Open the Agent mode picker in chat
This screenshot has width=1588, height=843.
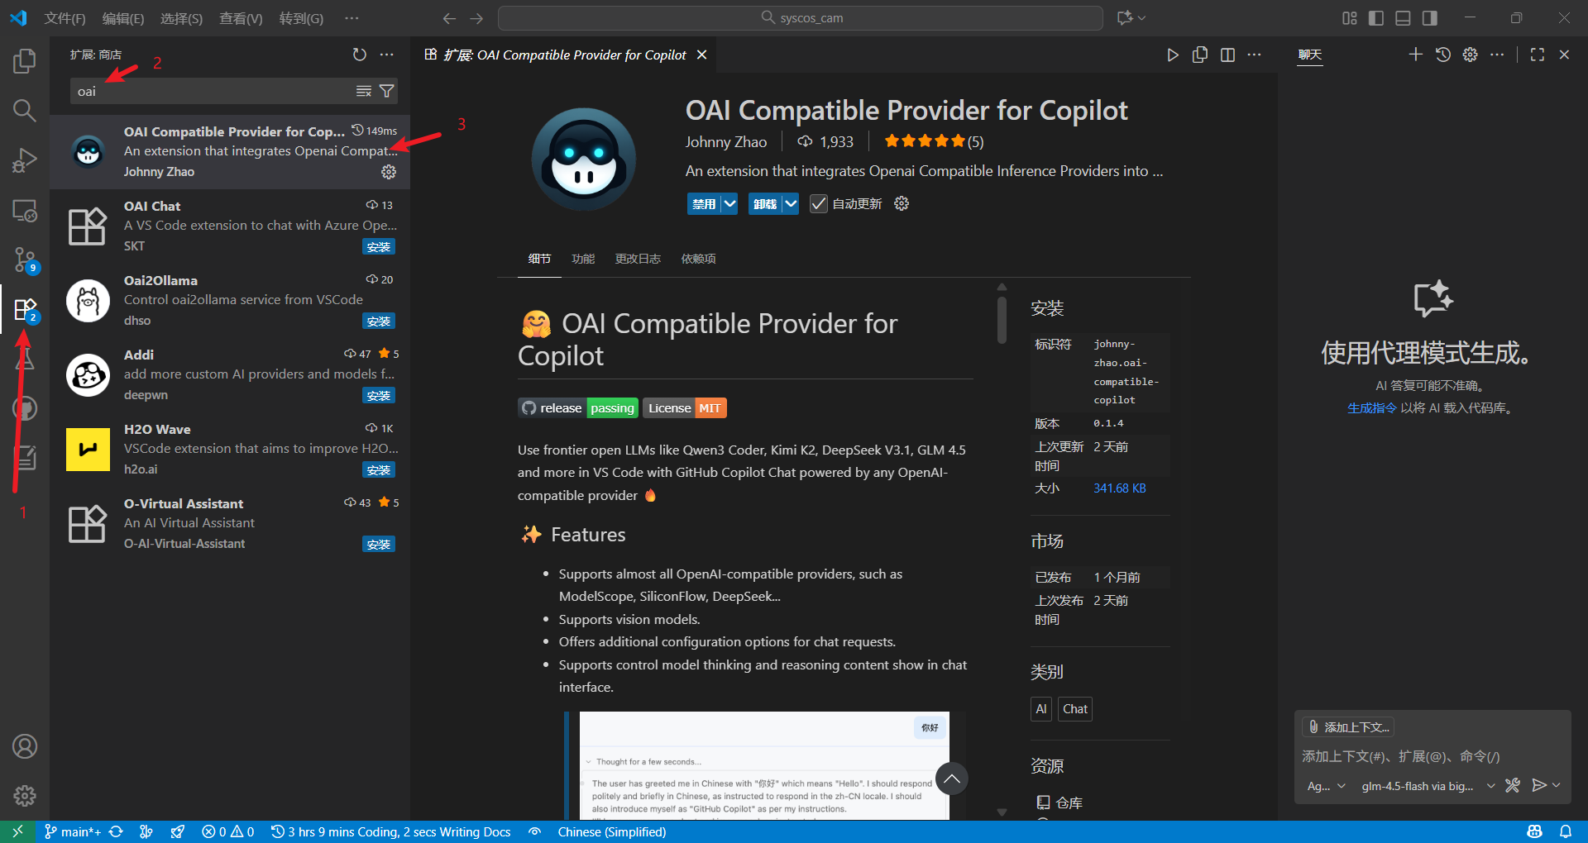(1326, 786)
